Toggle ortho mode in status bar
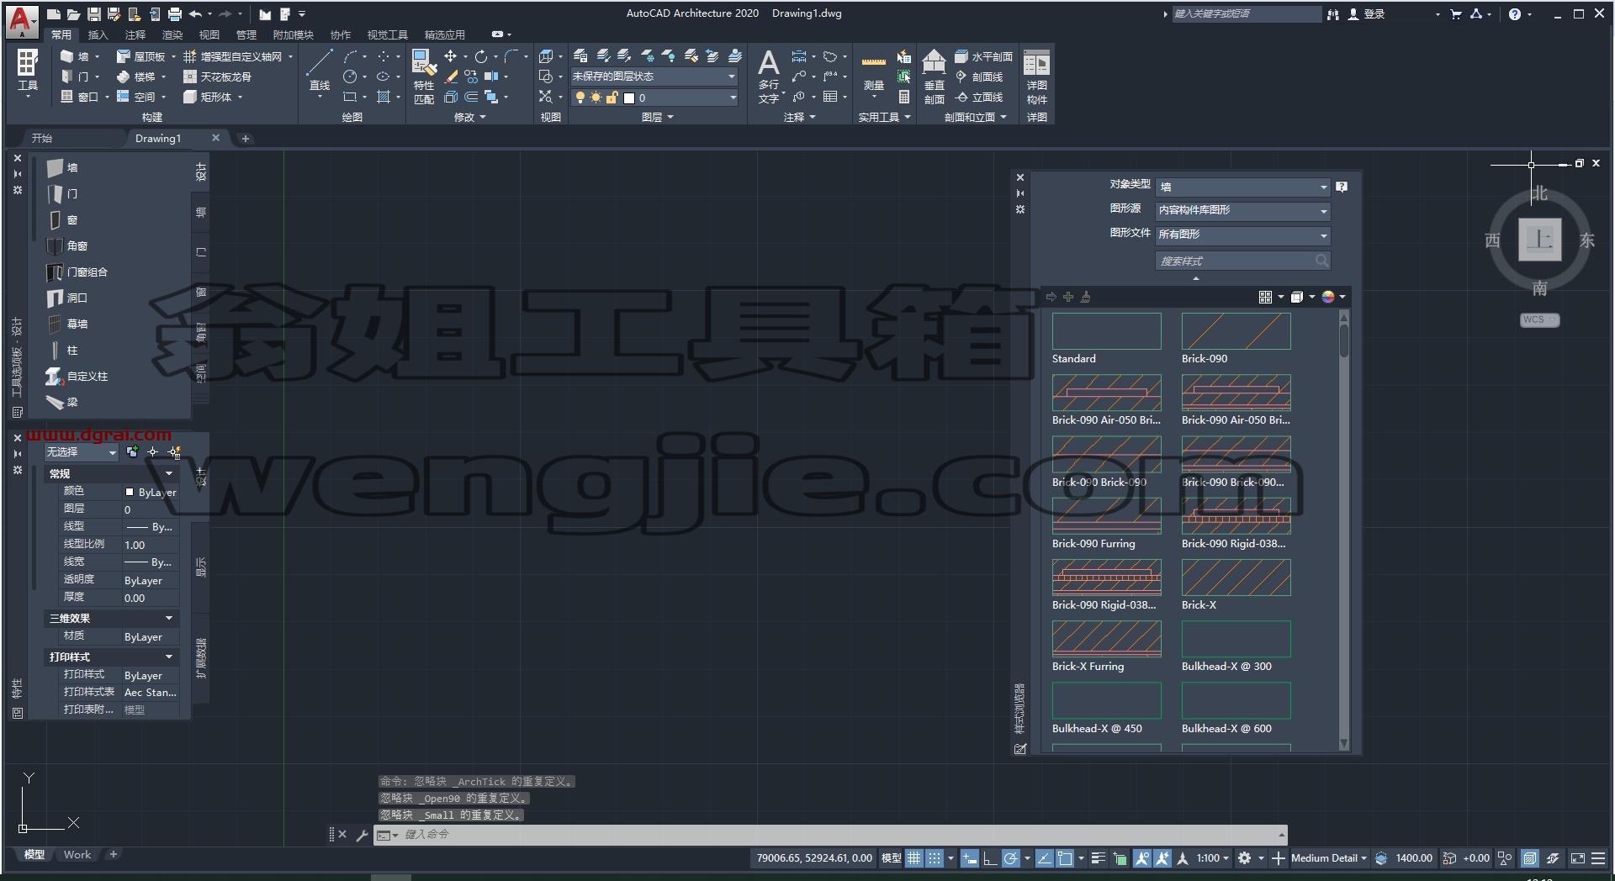The height and width of the screenshot is (881, 1615). [990, 858]
